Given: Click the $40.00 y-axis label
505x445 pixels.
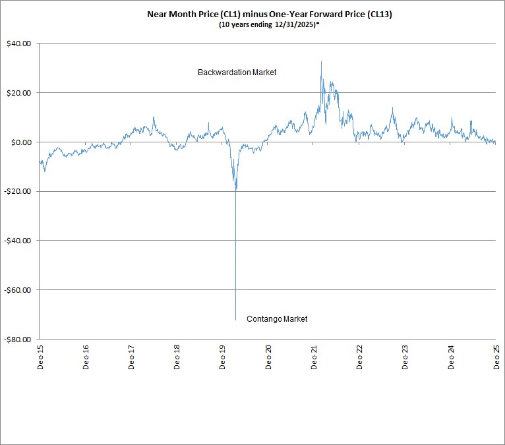Looking at the screenshot, I should pyautogui.click(x=19, y=44).
